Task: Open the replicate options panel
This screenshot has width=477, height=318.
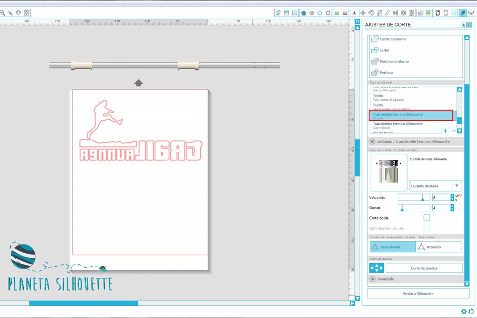Action: tap(403, 13)
